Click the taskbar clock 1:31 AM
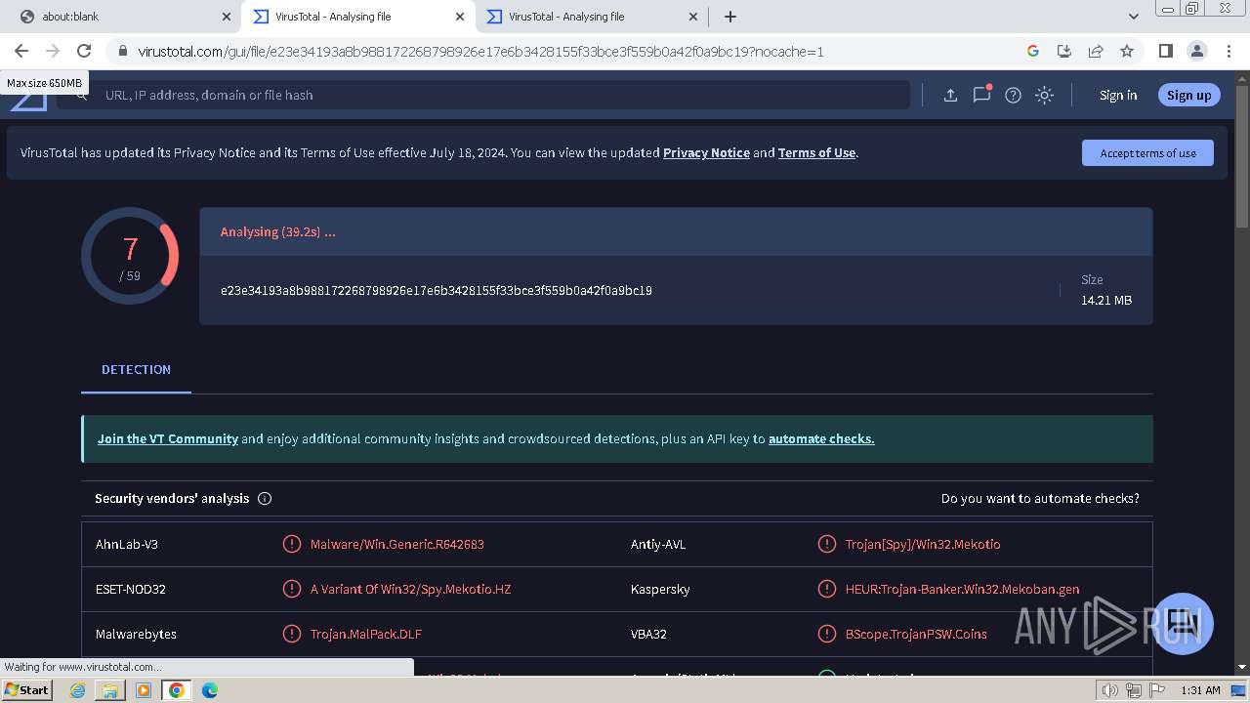 [1200, 690]
